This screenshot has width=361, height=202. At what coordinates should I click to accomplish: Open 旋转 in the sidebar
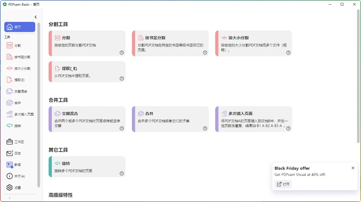click(20, 126)
